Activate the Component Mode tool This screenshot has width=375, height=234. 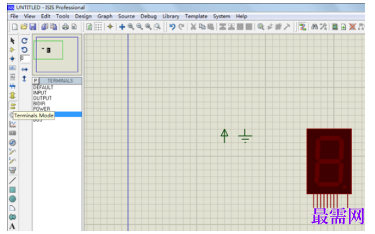13,50
